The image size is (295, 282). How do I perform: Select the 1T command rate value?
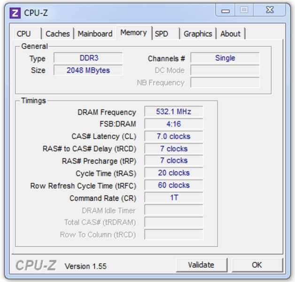click(x=174, y=198)
